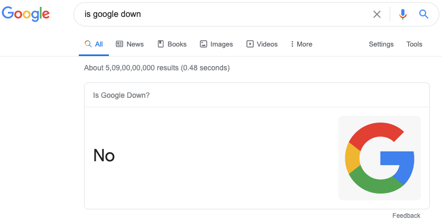Click the 'No' answer text
Screen dimensions: 442x221
pos(104,155)
